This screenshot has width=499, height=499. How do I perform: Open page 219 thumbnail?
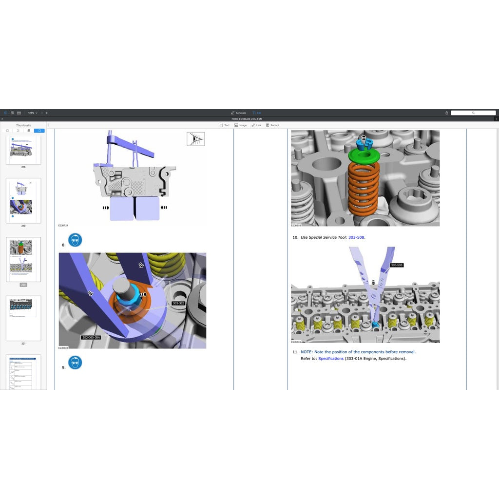[23, 200]
